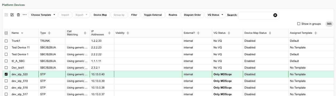Click the Realms button
336x96 pixels.
173,15
